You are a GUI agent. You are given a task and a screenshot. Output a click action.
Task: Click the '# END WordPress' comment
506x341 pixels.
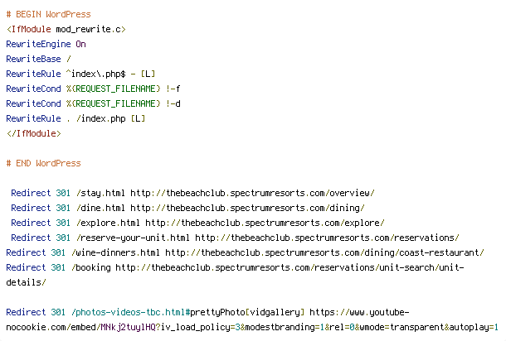[44, 163]
